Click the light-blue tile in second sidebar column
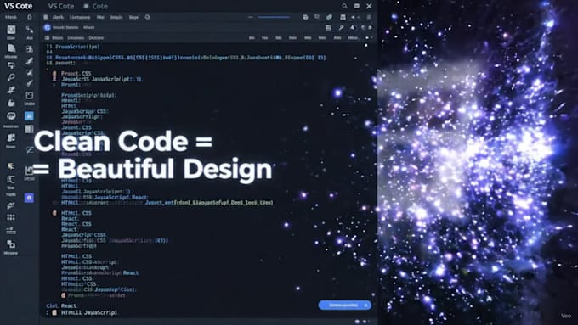 point(29,116)
